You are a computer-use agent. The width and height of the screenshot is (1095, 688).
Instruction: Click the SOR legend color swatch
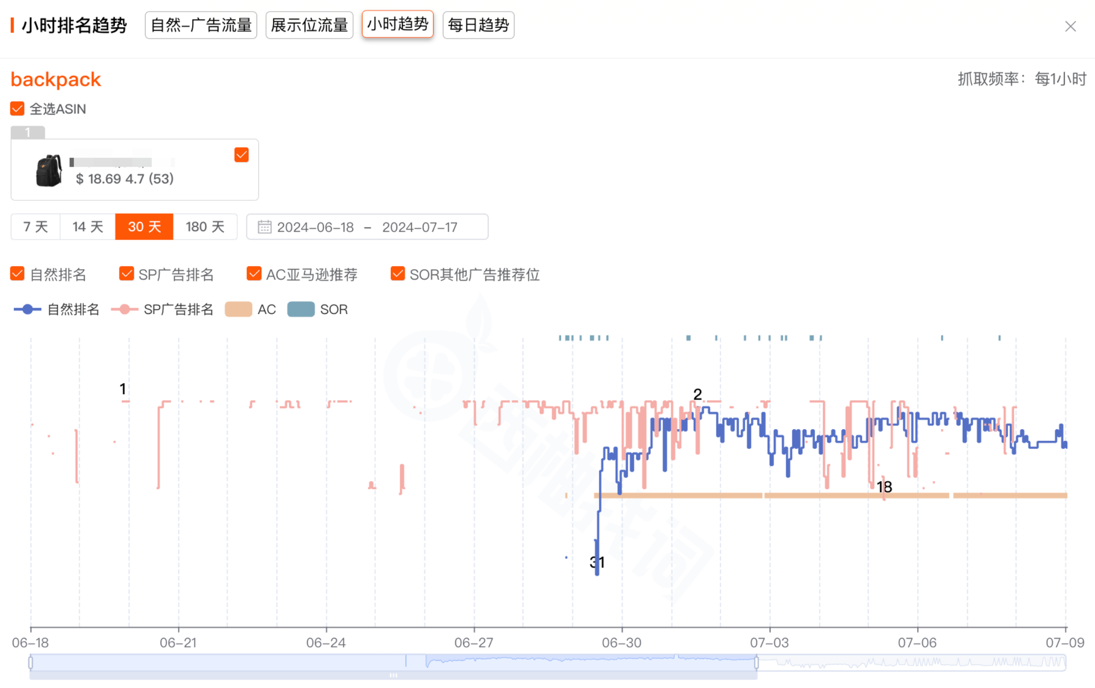301,309
